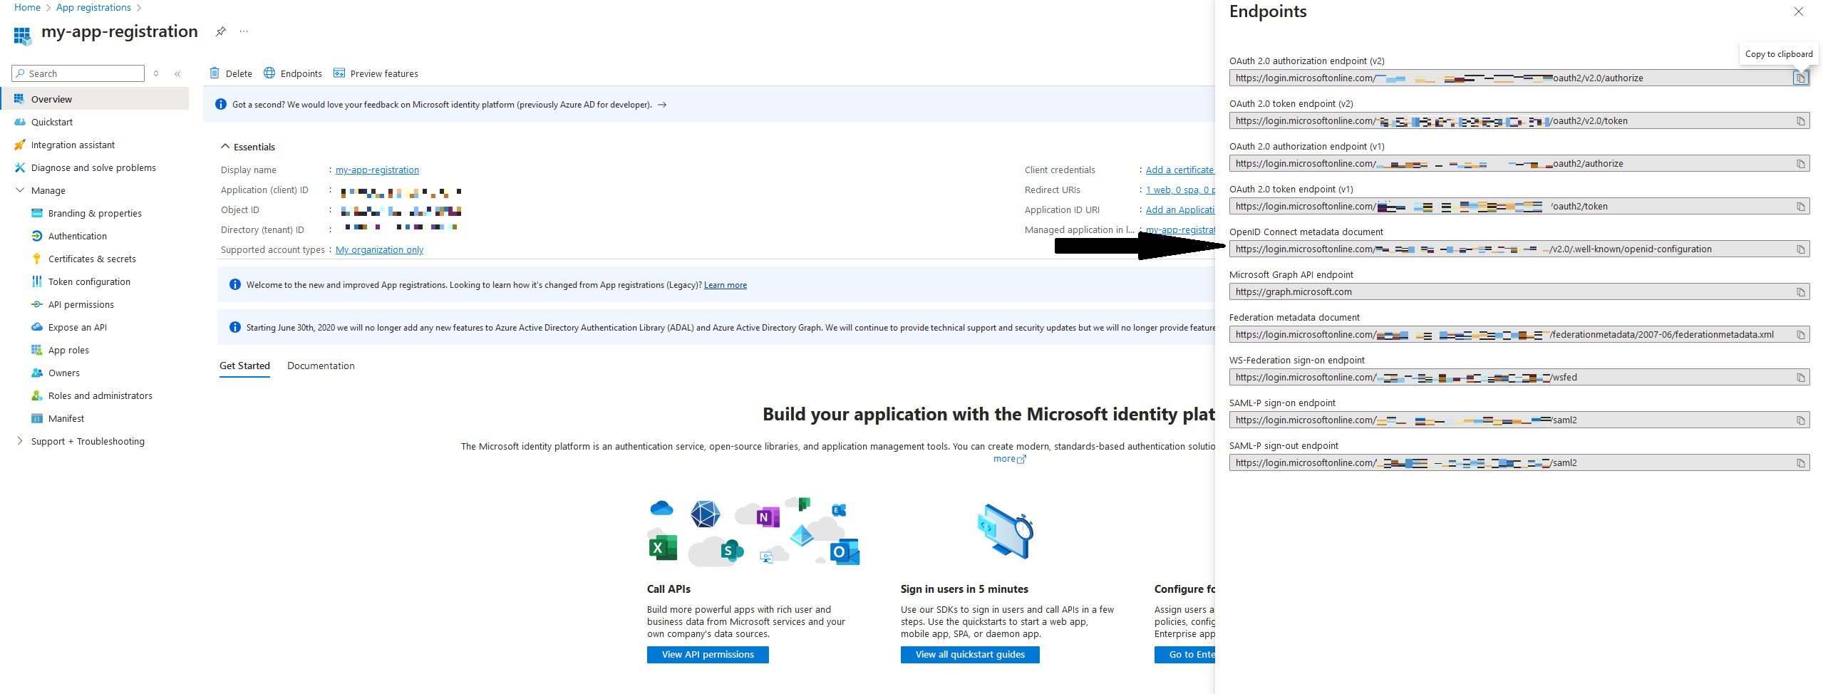
Task: Click the sidebar Search box
Action: point(78,73)
